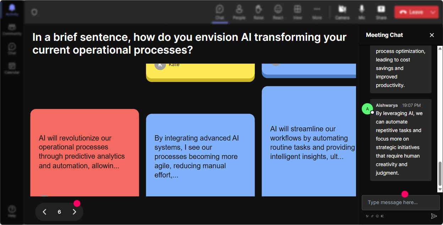
Task: Click the shield security icon
Action: click(x=34, y=12)
